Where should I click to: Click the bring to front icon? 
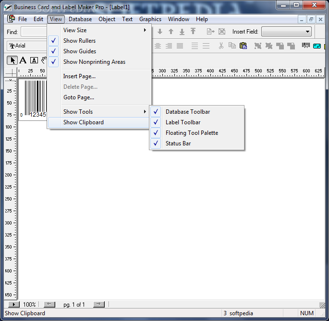point(280,46)
